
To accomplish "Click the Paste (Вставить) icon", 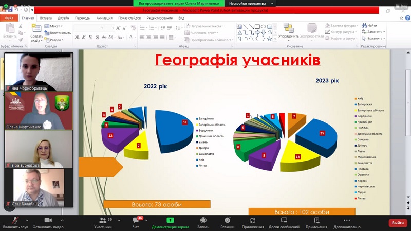I will coord(10,28).
